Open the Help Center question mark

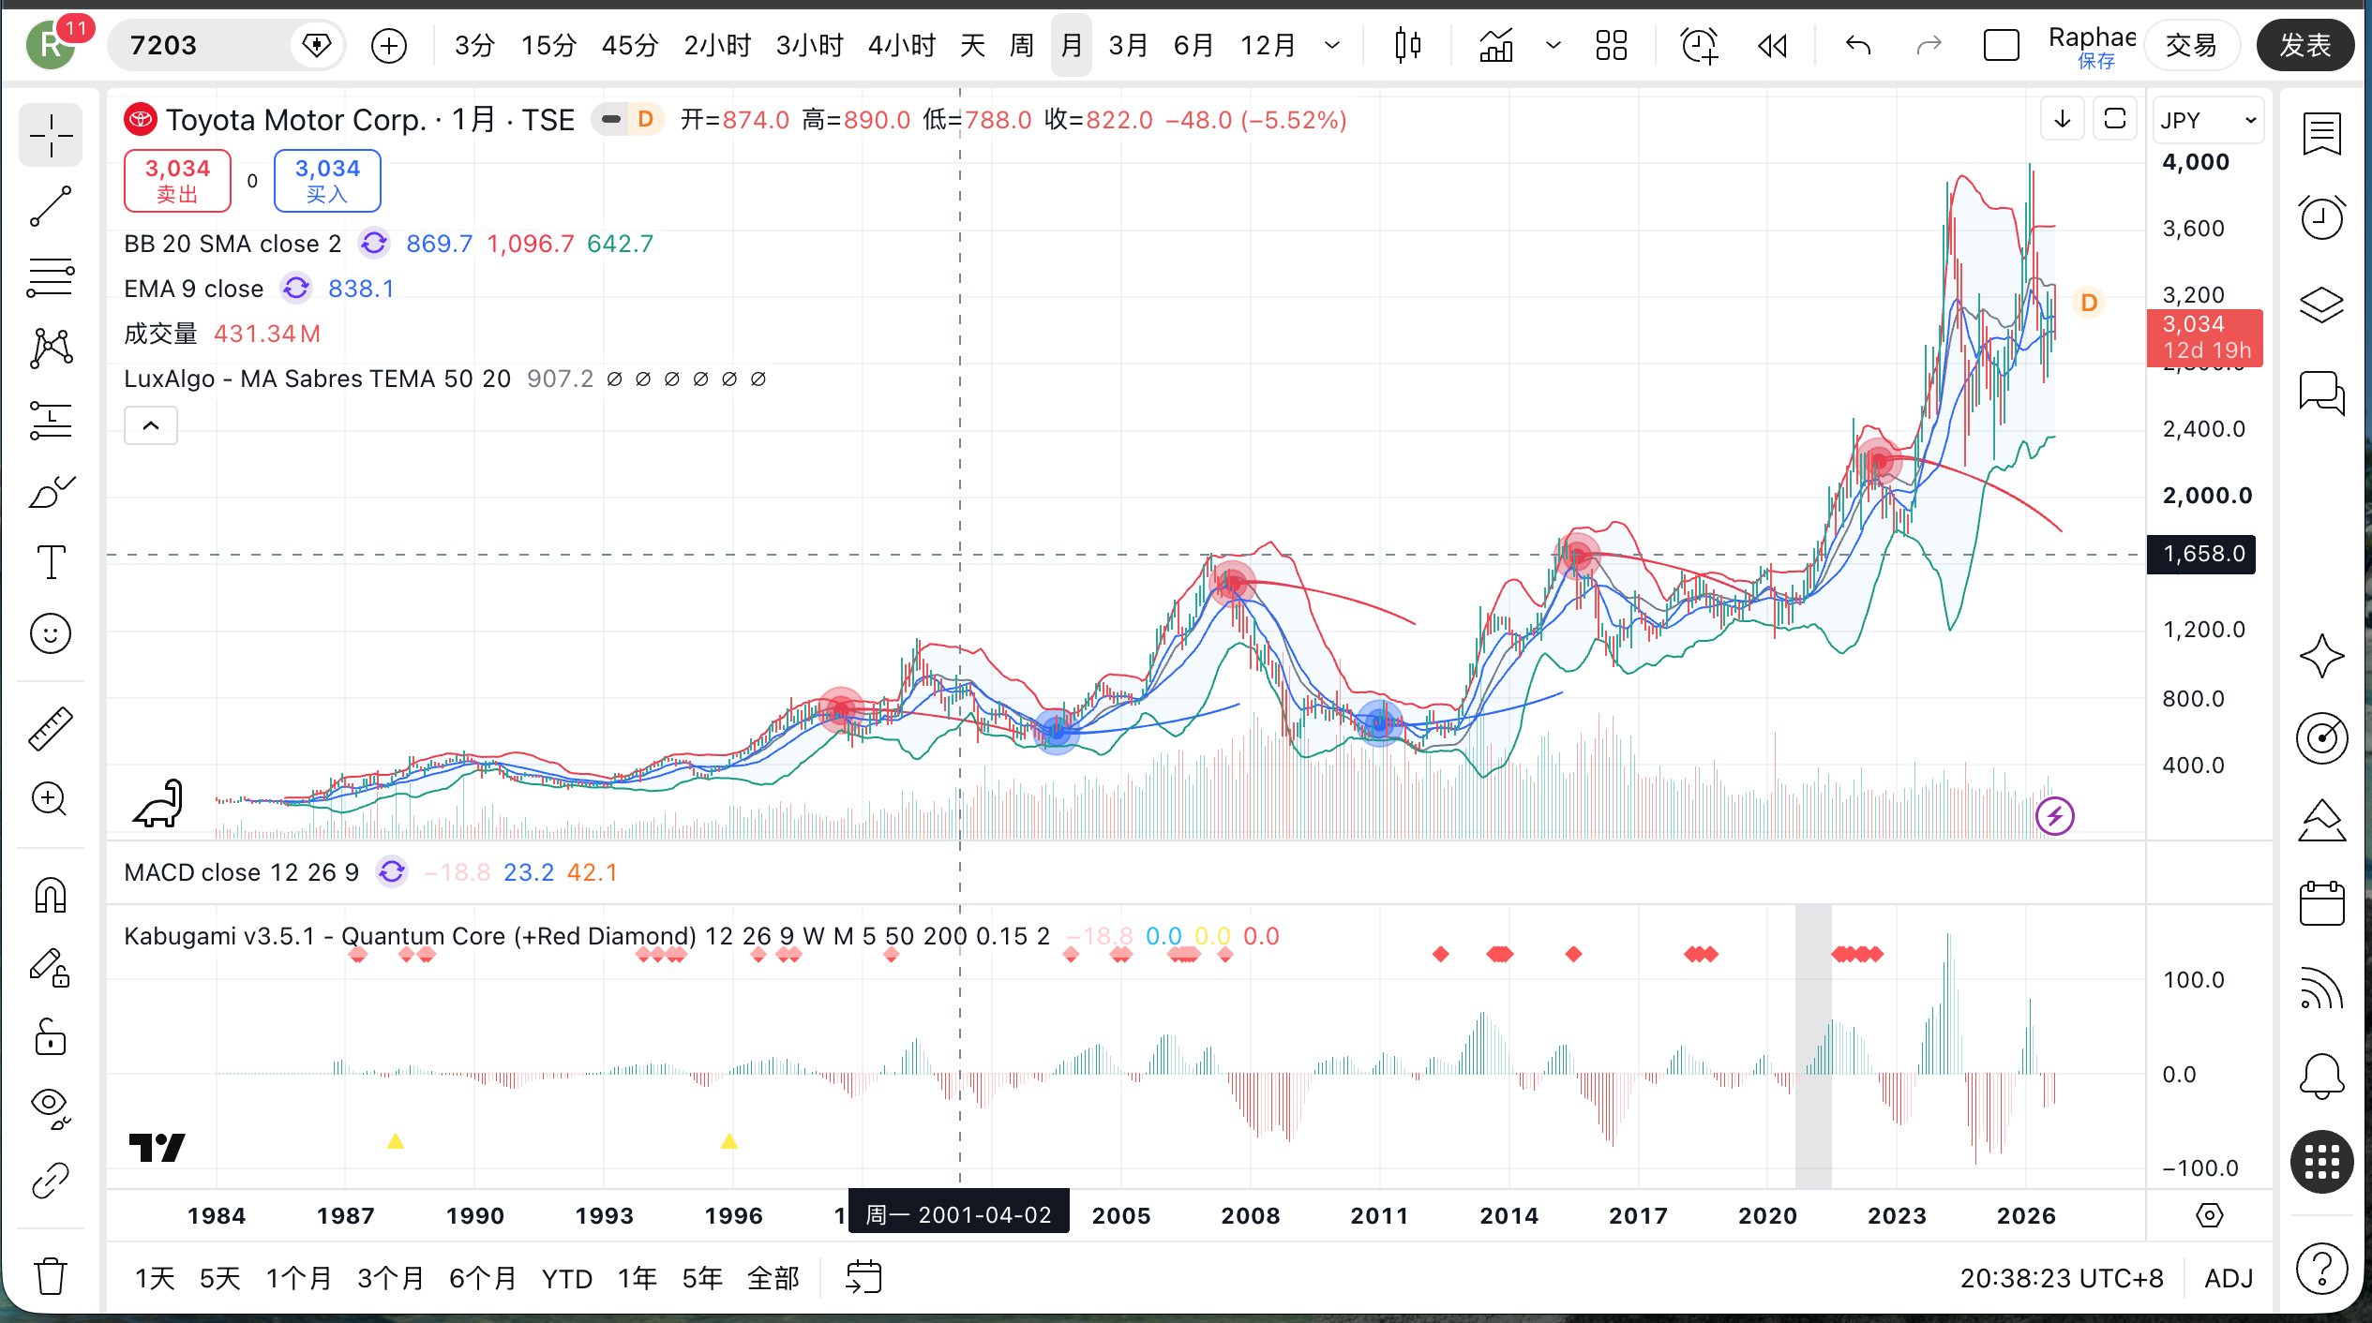[x=2321, y=1269]
